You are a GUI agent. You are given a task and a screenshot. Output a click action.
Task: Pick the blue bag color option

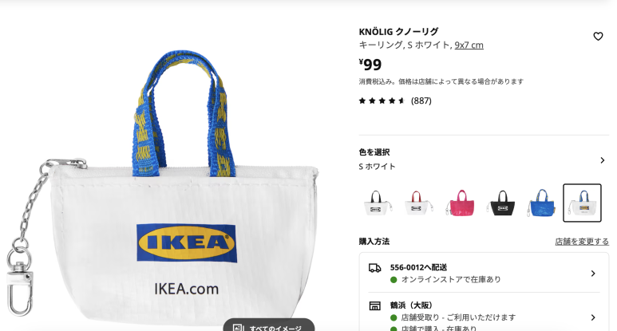tap(541, 203)
